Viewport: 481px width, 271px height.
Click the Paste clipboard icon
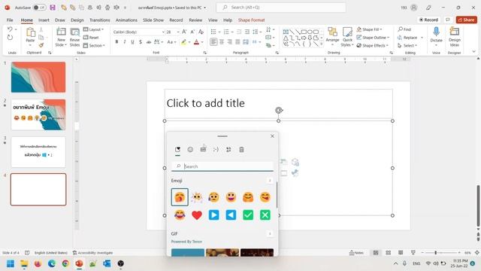30,32
